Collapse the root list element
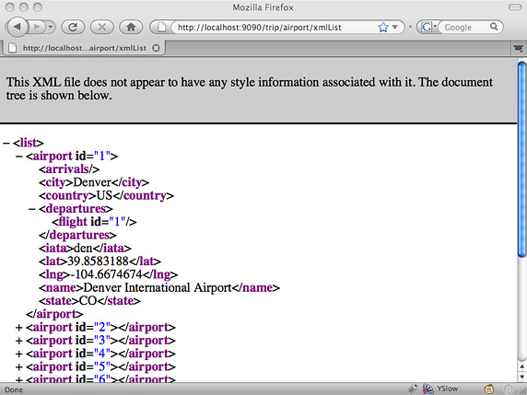This screenshot has width=527, height=395. (x=6, y=143)
